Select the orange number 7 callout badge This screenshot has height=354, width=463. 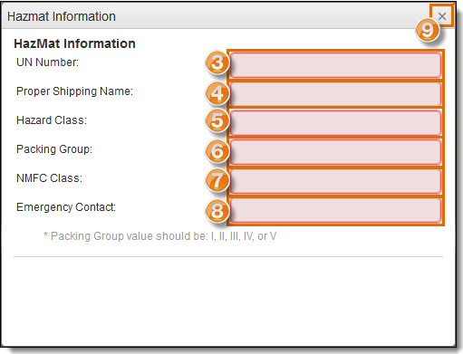217,180
